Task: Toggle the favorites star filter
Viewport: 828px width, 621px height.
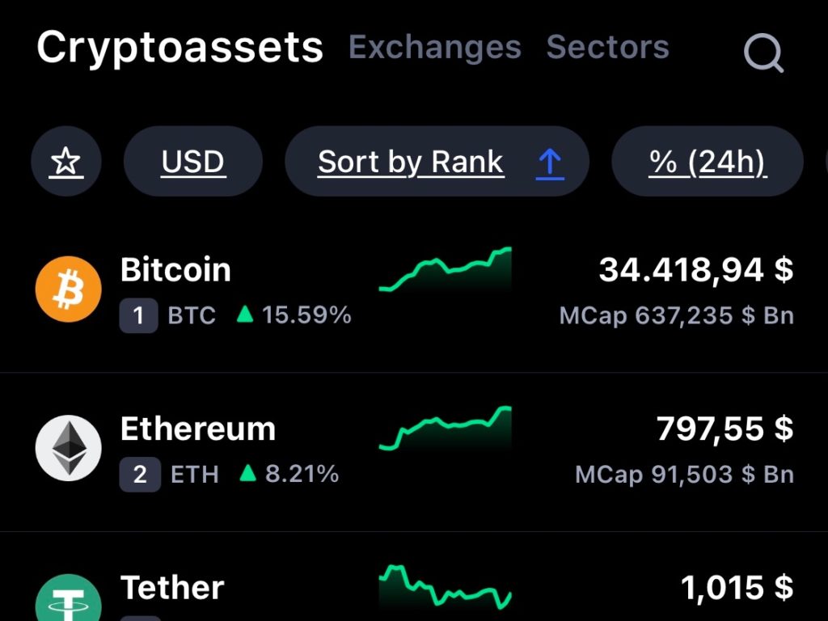Action: [x=66, y=161]
